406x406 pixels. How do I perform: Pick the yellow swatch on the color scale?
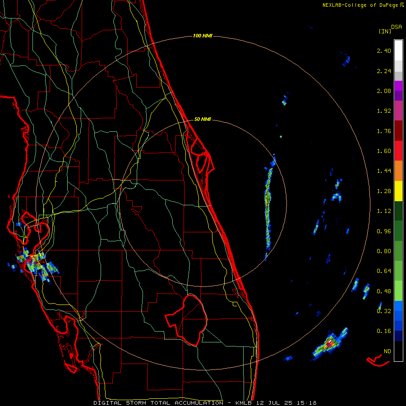tap(398, 191)
